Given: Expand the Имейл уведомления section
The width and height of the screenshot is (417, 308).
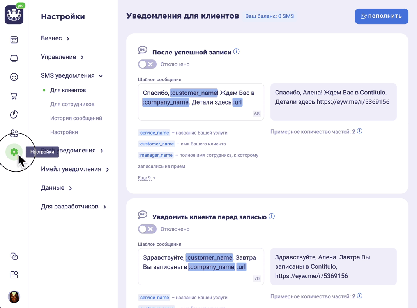Looking at the screenshot, I should point(75,169).
